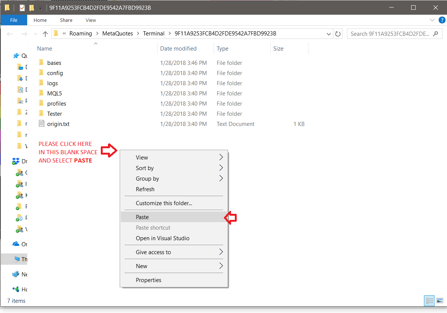Click the Up one level arrow

(45, 34)
